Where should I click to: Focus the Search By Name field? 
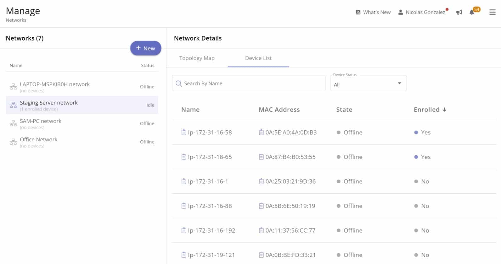coord(249,83)
